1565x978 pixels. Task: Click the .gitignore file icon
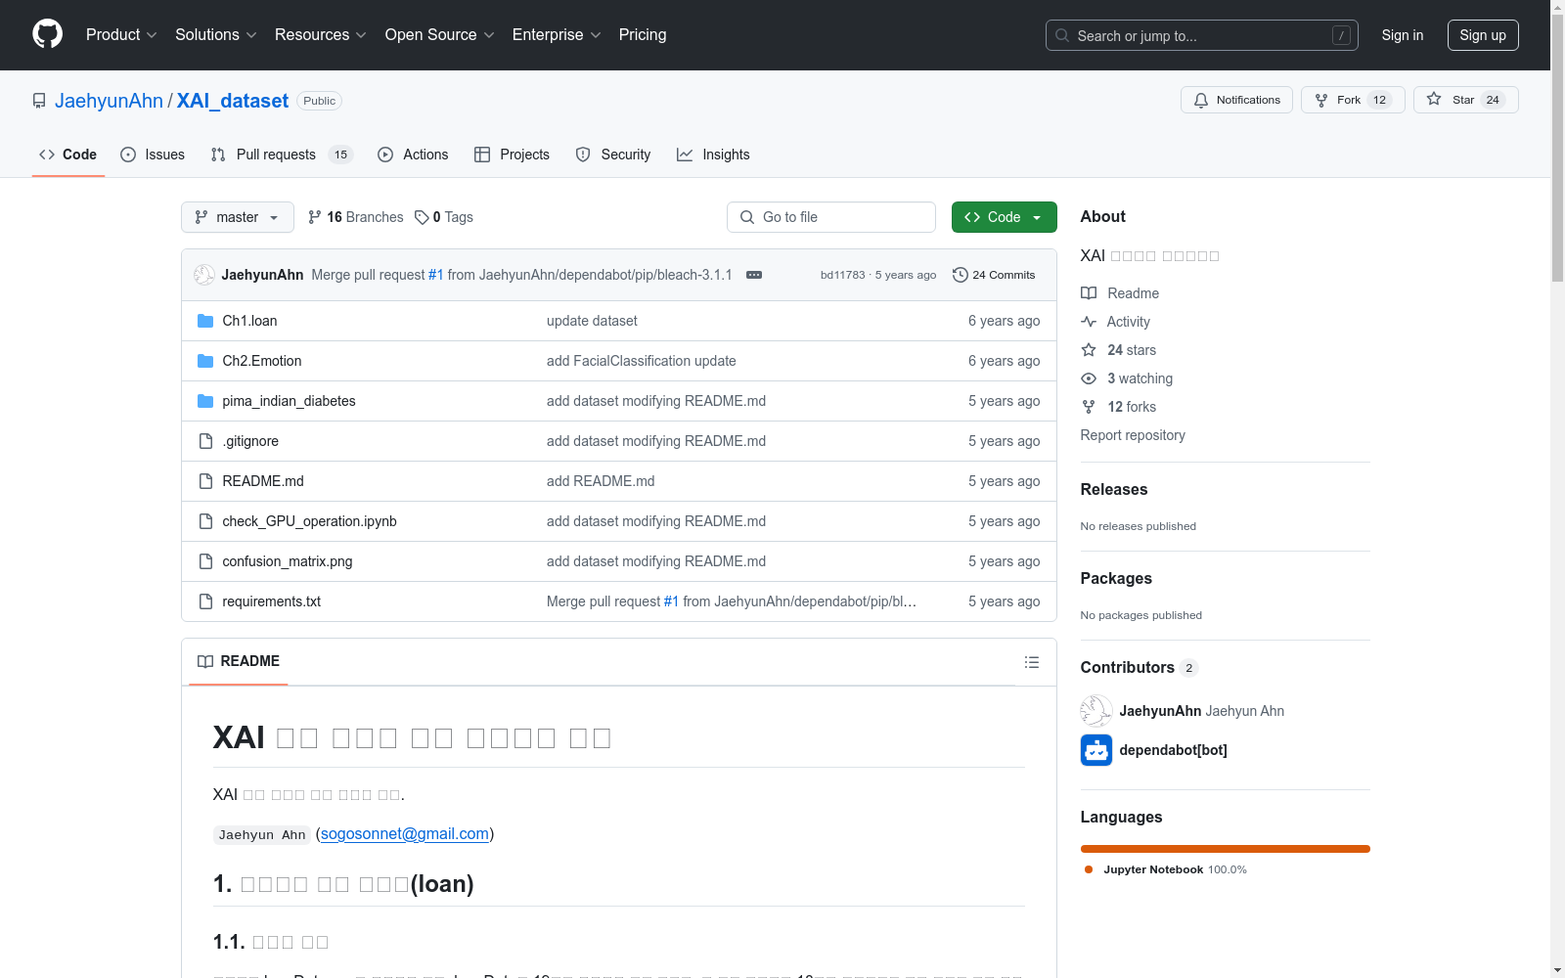205,441
